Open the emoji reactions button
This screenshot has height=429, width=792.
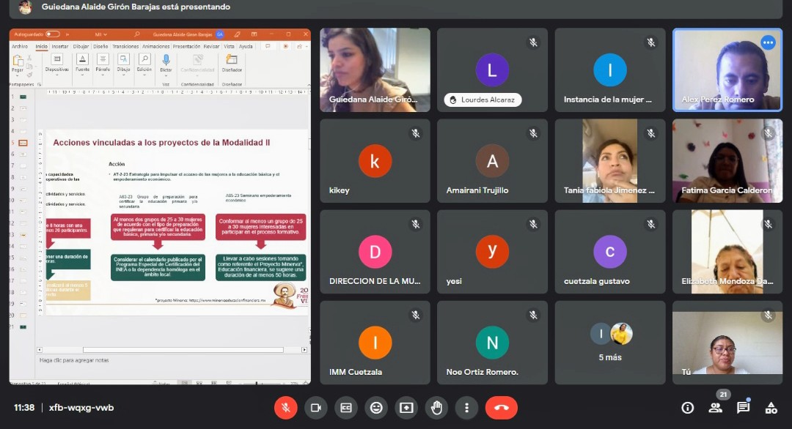click(376, 408)
